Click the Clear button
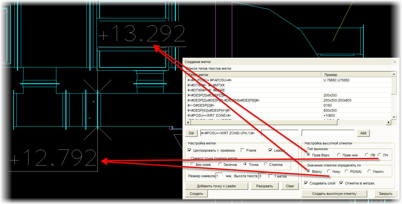Viewport: 402px width, 204px height. click(x=290, y=186)
